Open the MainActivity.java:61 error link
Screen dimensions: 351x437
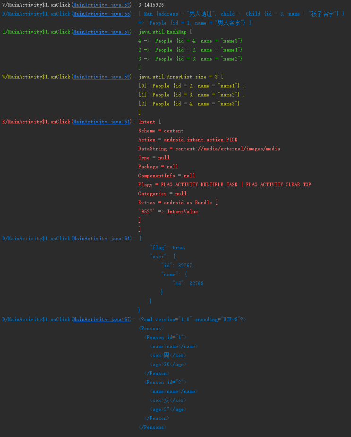click(x=102, y=122)
